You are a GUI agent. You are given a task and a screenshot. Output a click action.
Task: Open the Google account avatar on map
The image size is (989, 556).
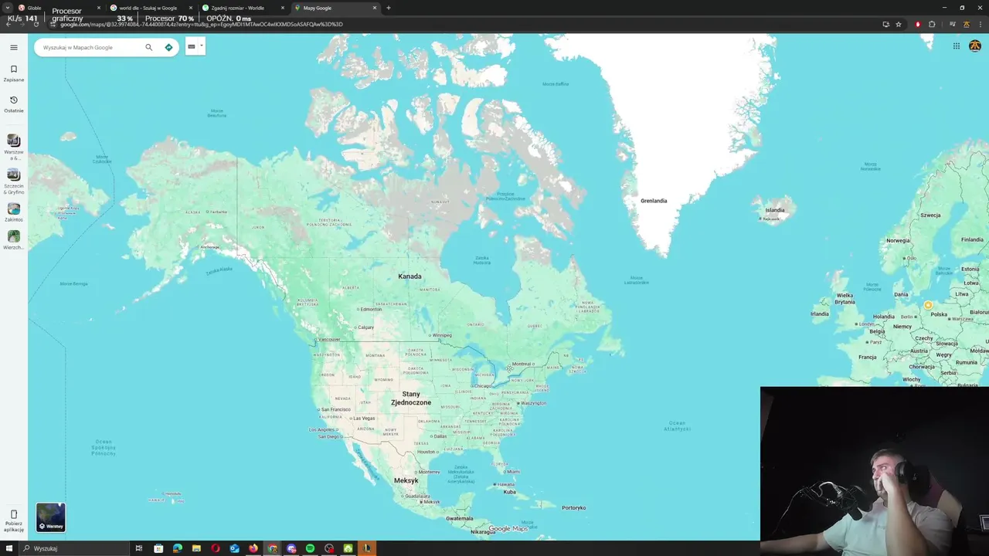point(975,46)
